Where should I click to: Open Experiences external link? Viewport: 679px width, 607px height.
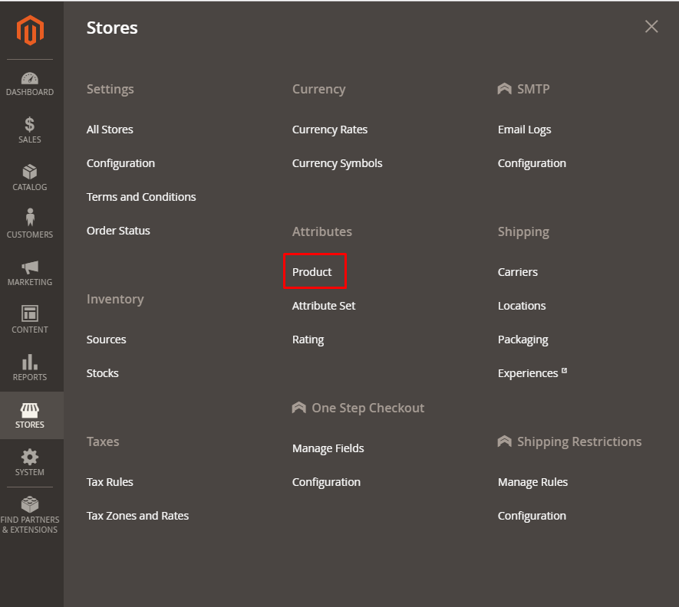point(529,373)
